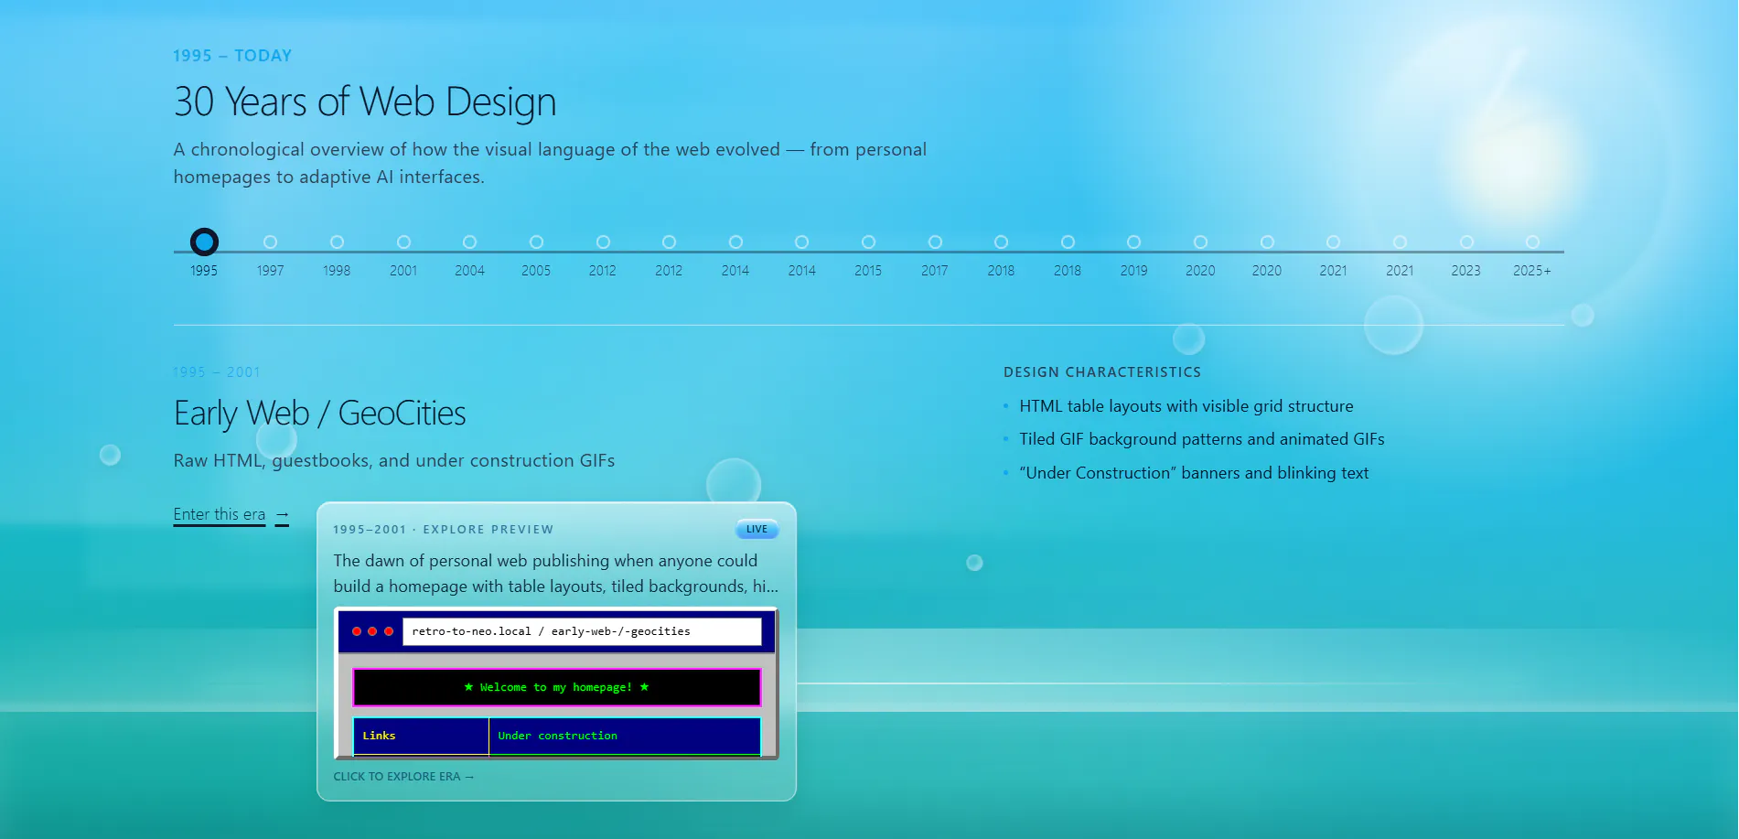Jump to the 1997 timeline marker
Image resolution: width=1739 pixels, height=839 pixels.
(x=270, y=242)
